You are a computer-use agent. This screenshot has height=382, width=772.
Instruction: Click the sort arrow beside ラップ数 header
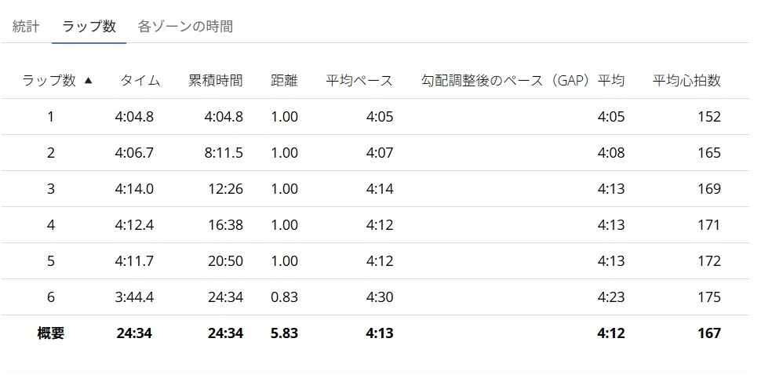(88, 80)
